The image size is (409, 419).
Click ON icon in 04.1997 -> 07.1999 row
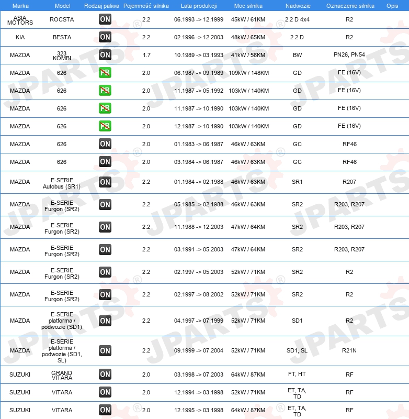click(x=105, y=321)
